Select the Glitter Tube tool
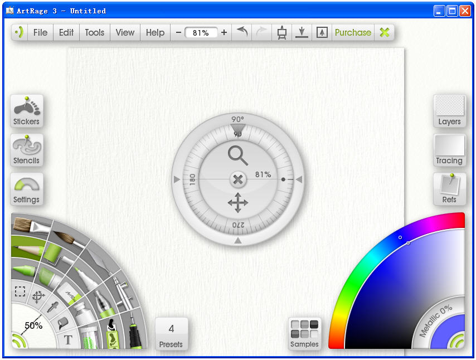476x360 pixels. [x=89, y=338]
